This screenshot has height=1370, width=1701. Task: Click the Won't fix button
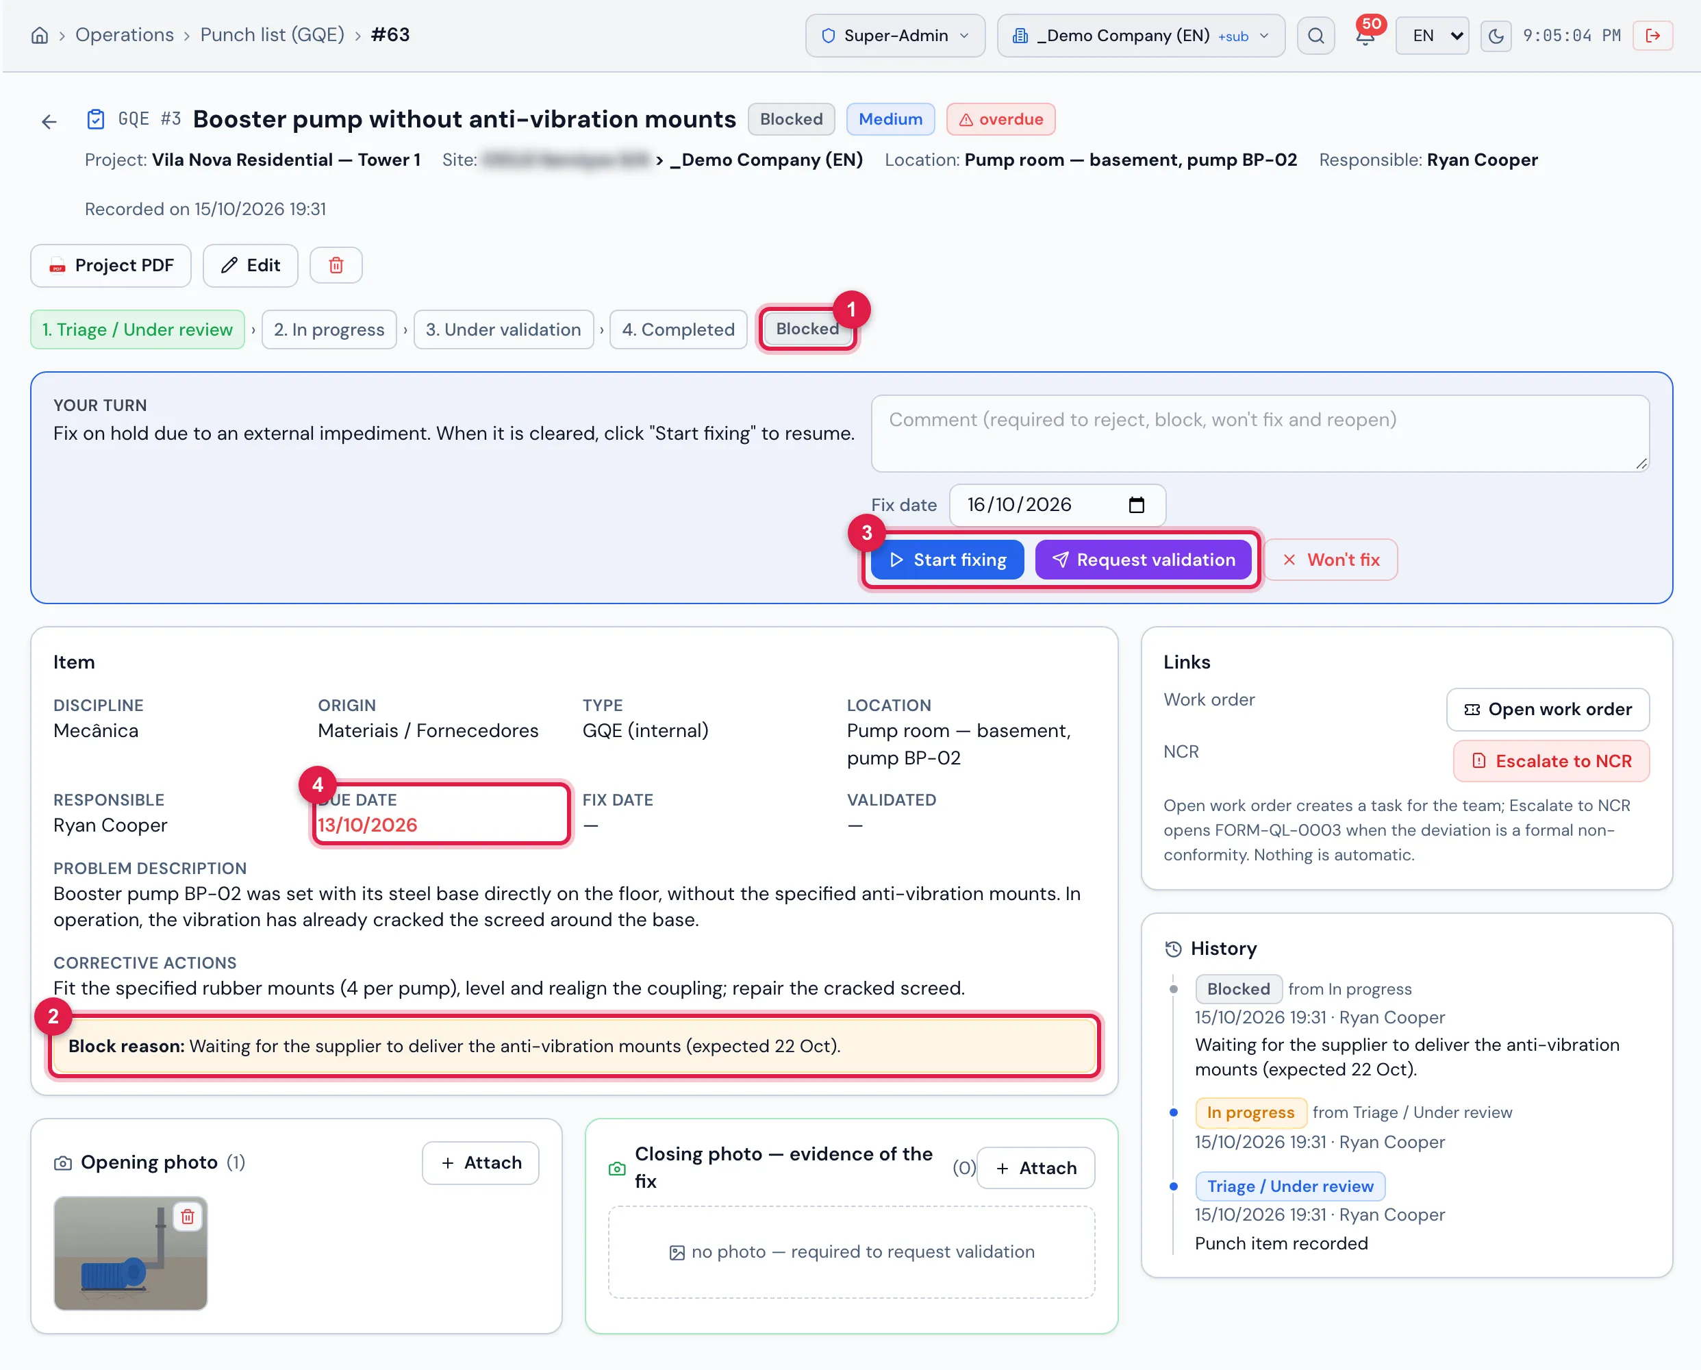(1331, 560)
